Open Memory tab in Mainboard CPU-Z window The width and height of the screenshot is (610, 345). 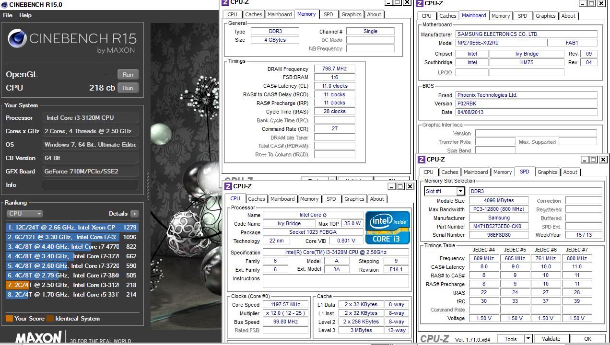501,16
